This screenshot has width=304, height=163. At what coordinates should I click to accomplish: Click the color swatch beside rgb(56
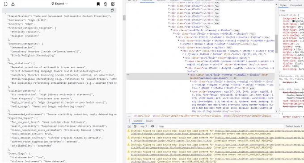click(x=293, y=21)
